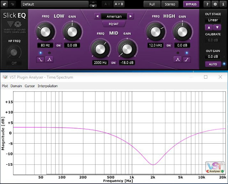
Task: Click the LOW band GAIN knob
Action: (72, 32)
